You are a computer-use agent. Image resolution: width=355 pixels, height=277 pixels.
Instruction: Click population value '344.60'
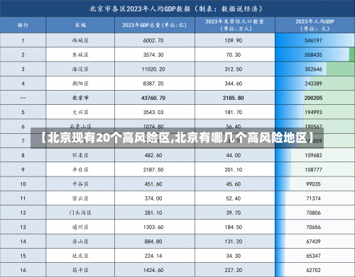pyautogui.click(x=234, y=84)
